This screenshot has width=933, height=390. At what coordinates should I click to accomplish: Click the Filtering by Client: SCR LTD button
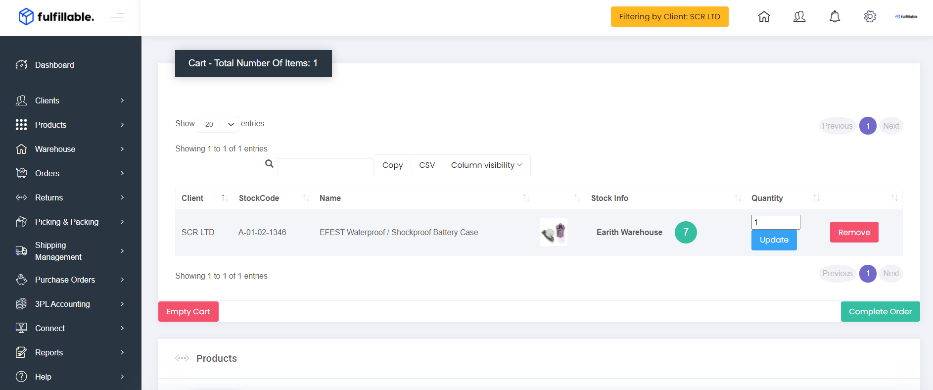pos(669,16)
